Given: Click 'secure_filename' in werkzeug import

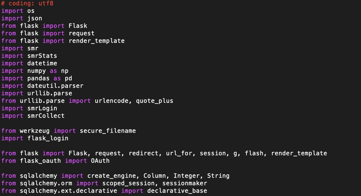Looking at the screenshot, I should point(108,131).
